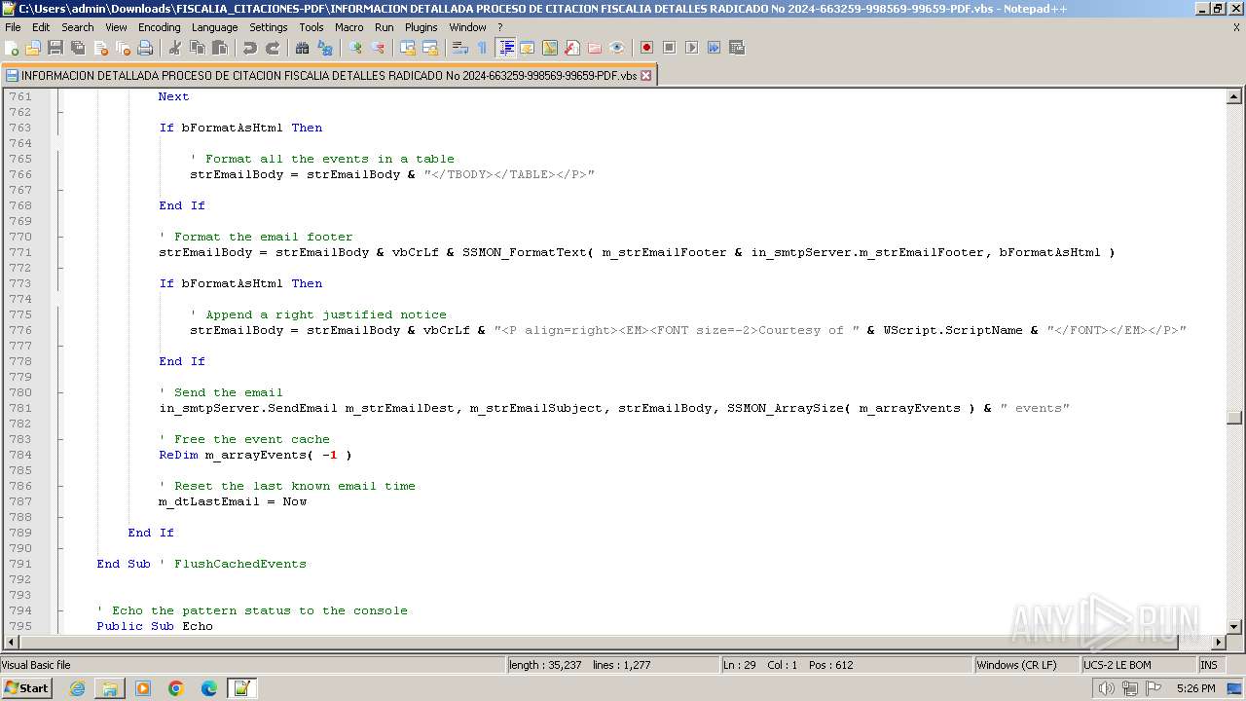This screenshot has width=1246, height=701.
Task: Click Windows (CR LF) status bar field
Action: click(x=1027, y=665)
